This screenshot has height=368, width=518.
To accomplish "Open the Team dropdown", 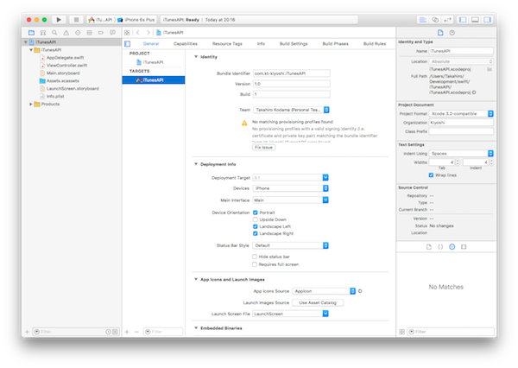I will point(291,110).
